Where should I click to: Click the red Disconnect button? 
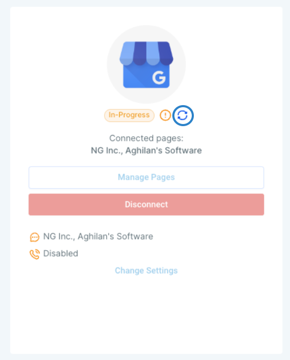coord(147,204)
